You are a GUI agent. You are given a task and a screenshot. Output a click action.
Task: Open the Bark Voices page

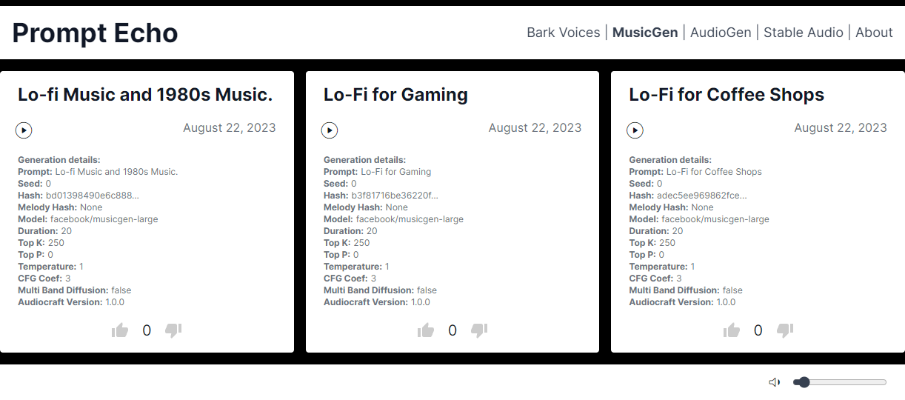click(x=563, y=33)
